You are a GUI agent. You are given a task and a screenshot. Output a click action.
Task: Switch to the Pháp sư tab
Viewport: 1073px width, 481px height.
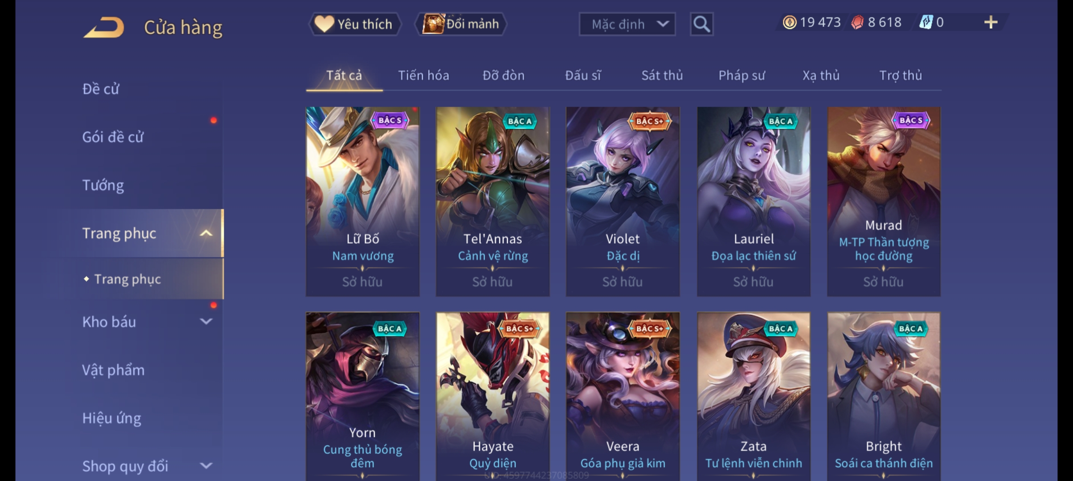(x=741, y=75)
